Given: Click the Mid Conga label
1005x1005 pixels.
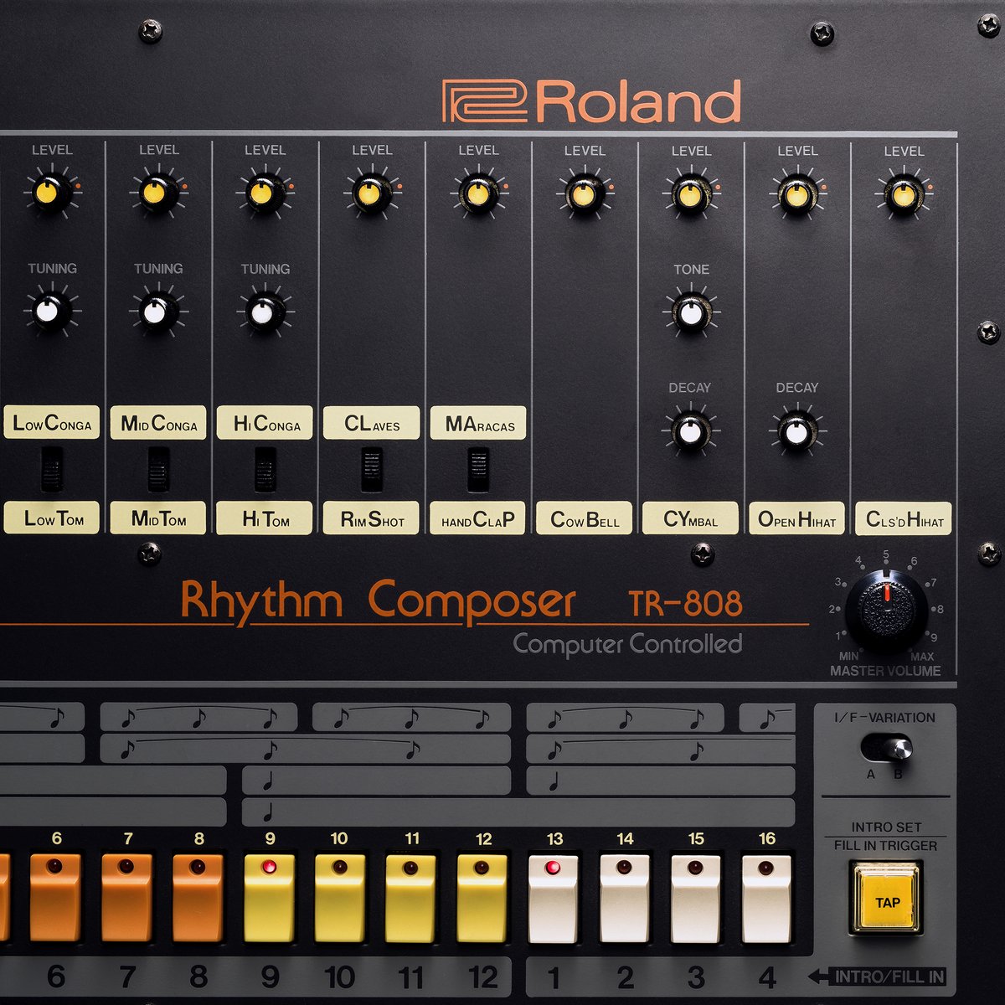Looking at the screenshot, I should [x=158, y=423].
